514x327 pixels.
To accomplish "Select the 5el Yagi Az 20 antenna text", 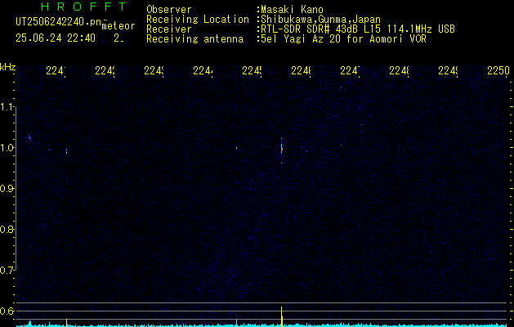I will pyautogui.click(x=343, y=39).
